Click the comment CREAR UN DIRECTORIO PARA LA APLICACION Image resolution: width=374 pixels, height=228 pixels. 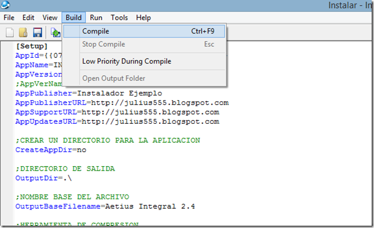(108, 140)
